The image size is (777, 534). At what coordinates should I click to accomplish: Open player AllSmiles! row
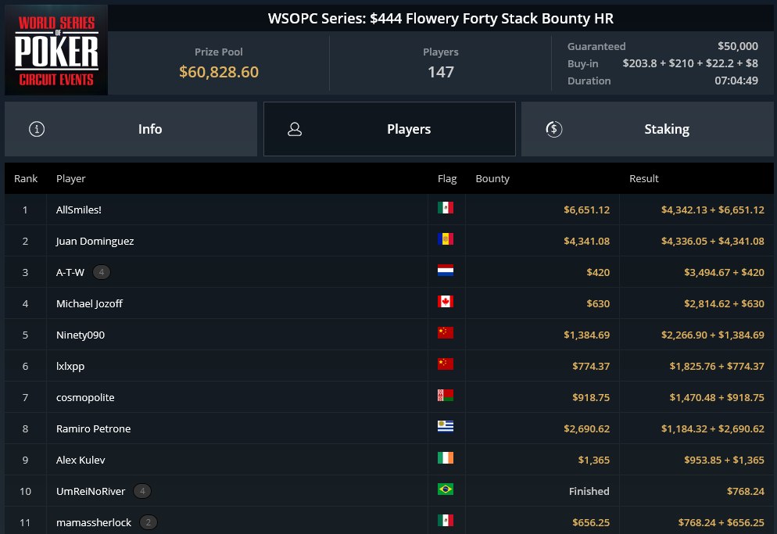(x=389, y=210)
